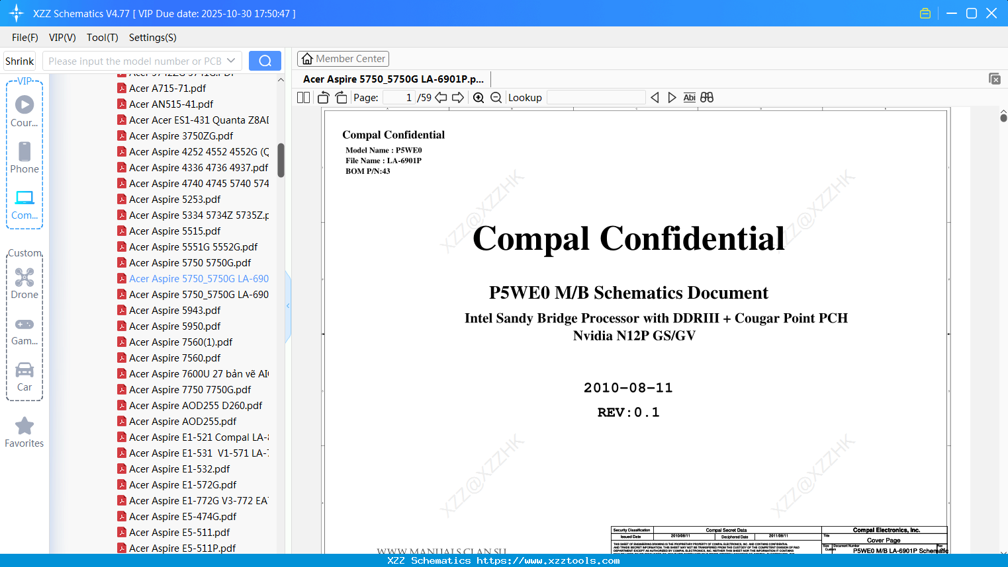The height and width of the screenshot is (567, 1008).
Task: Open Acer Aspire 7560.pdf
Action: point(175,358)
